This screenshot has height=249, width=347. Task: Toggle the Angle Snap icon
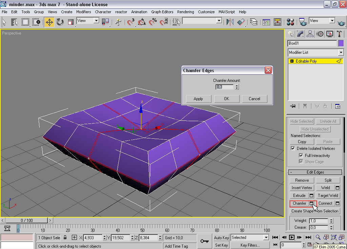(x=142, y=22)
